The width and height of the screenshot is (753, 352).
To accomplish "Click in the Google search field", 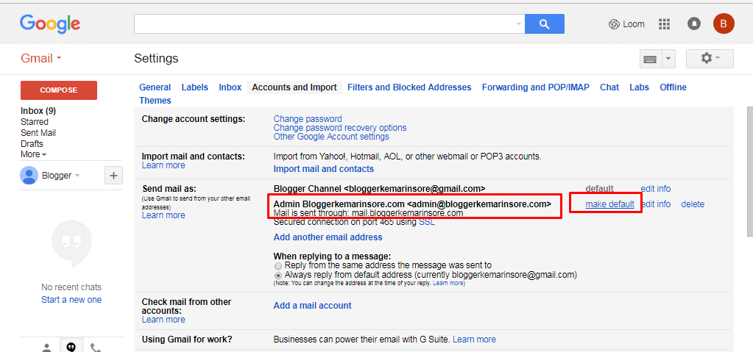I will click(x=324, y=24).
